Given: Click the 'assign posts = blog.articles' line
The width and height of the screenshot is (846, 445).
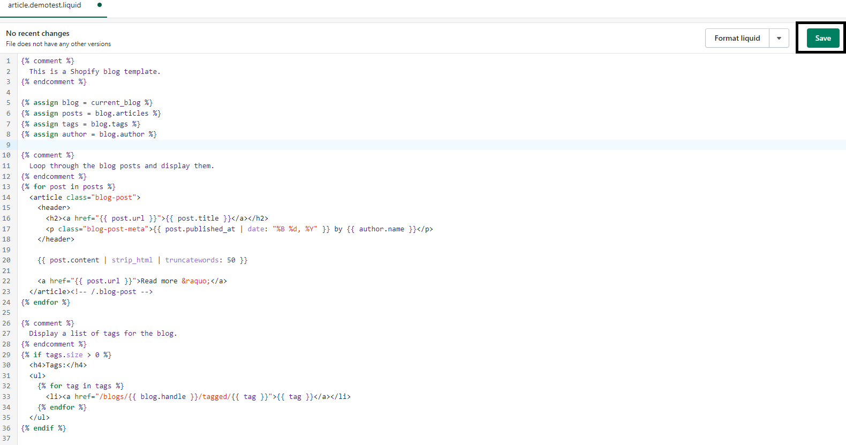Looking at the screenshot, I should [91, 114].
